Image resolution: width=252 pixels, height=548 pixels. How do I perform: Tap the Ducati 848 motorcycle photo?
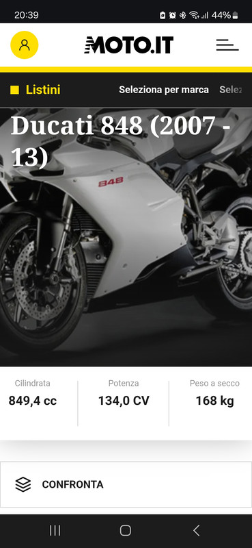(126, 237)
